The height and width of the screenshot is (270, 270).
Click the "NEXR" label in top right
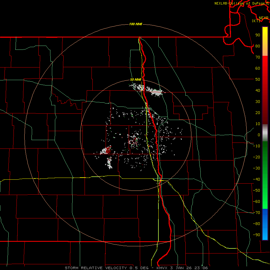point(264,18)
